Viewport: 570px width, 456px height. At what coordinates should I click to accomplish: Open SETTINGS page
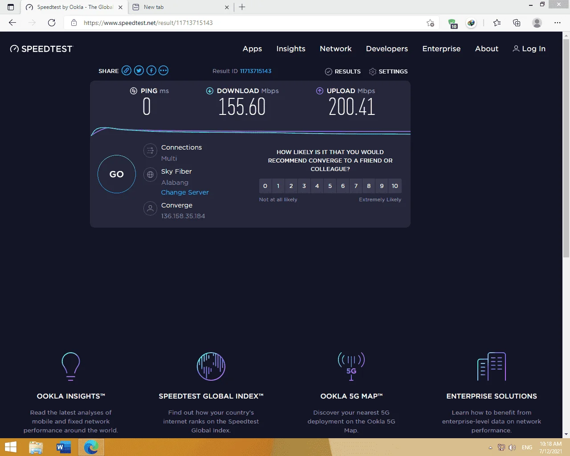tap(388, 72)
